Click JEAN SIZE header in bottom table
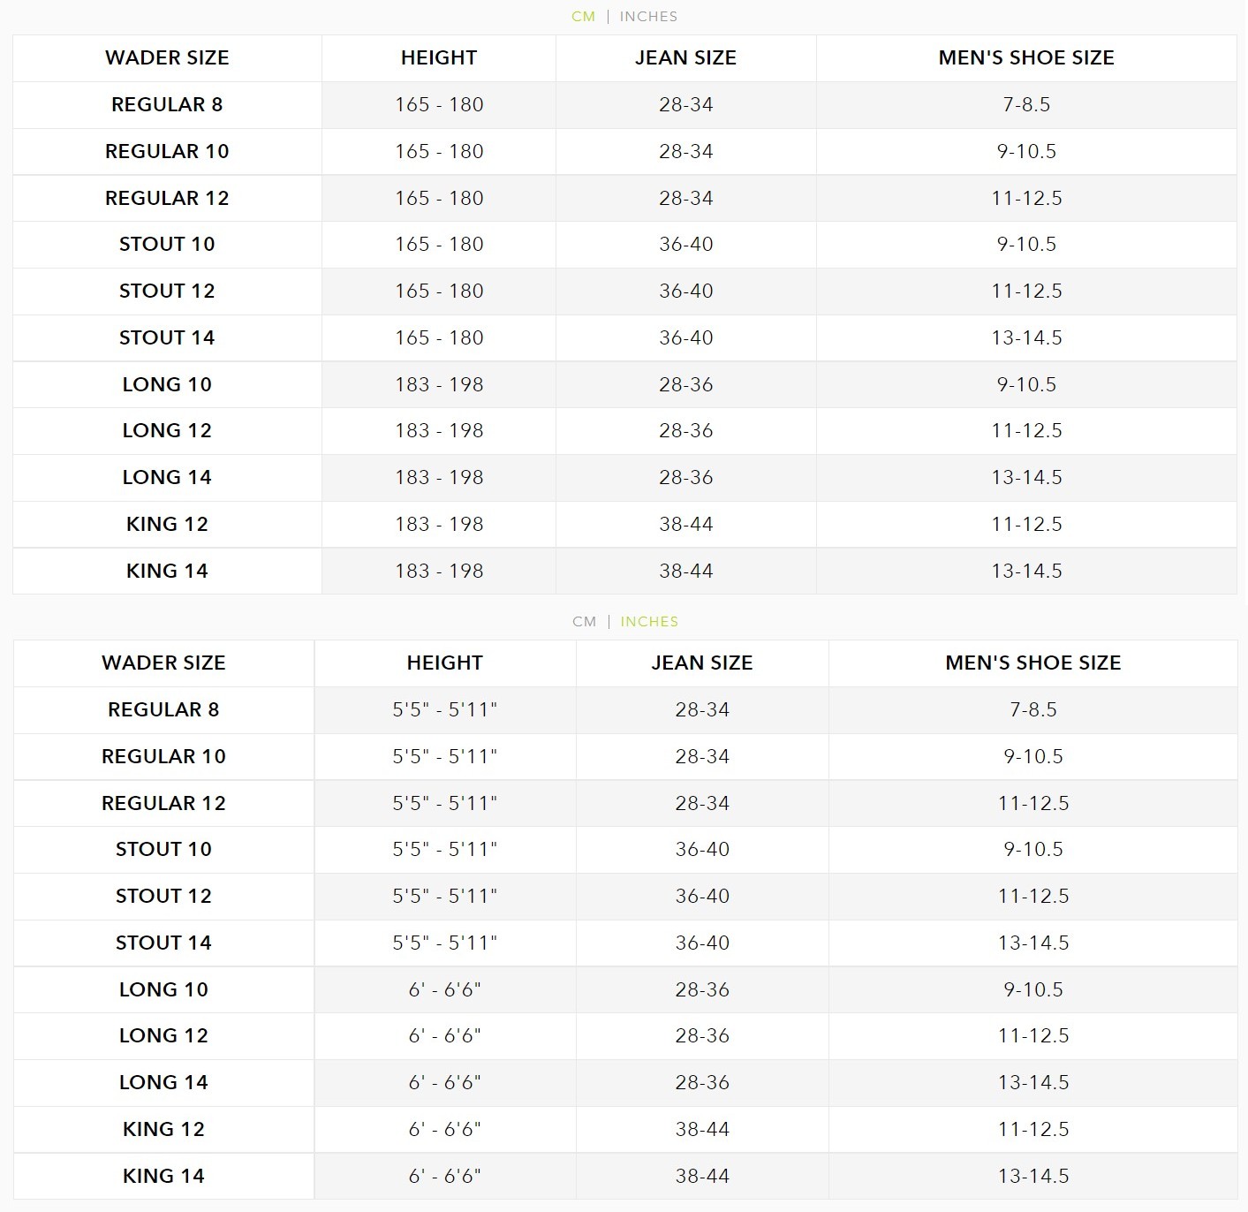The image size is (1248, 1212). click(x=702, y=663)
